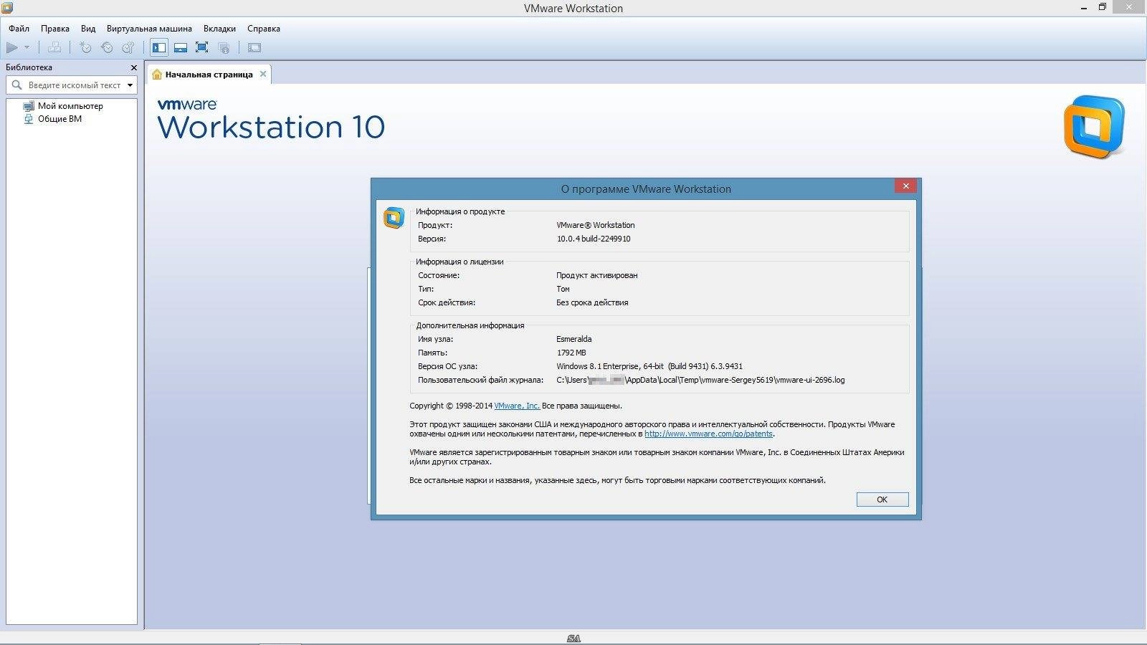Click the Power On play toolbar icon
1147x645 pixels.
pos(12,47)
